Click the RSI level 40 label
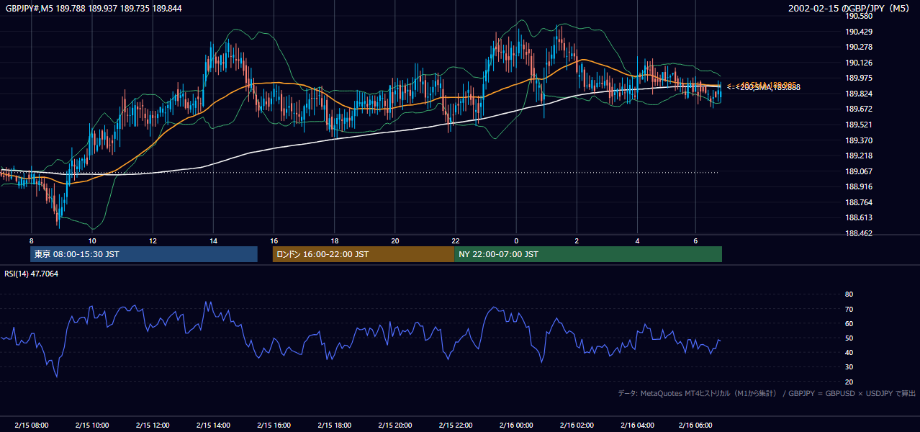This screenshot has height=432, width=920. (x=849, y=352)
